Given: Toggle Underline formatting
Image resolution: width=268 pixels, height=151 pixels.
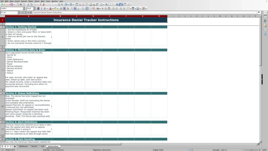Looking at the screenshot, I should coord(44,8).
